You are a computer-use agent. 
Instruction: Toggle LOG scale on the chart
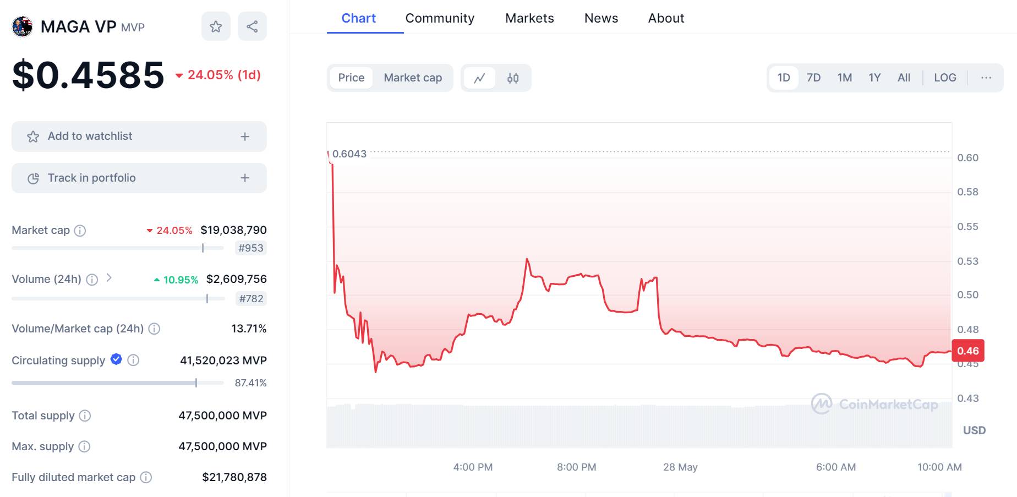click(x=945, y=78)
